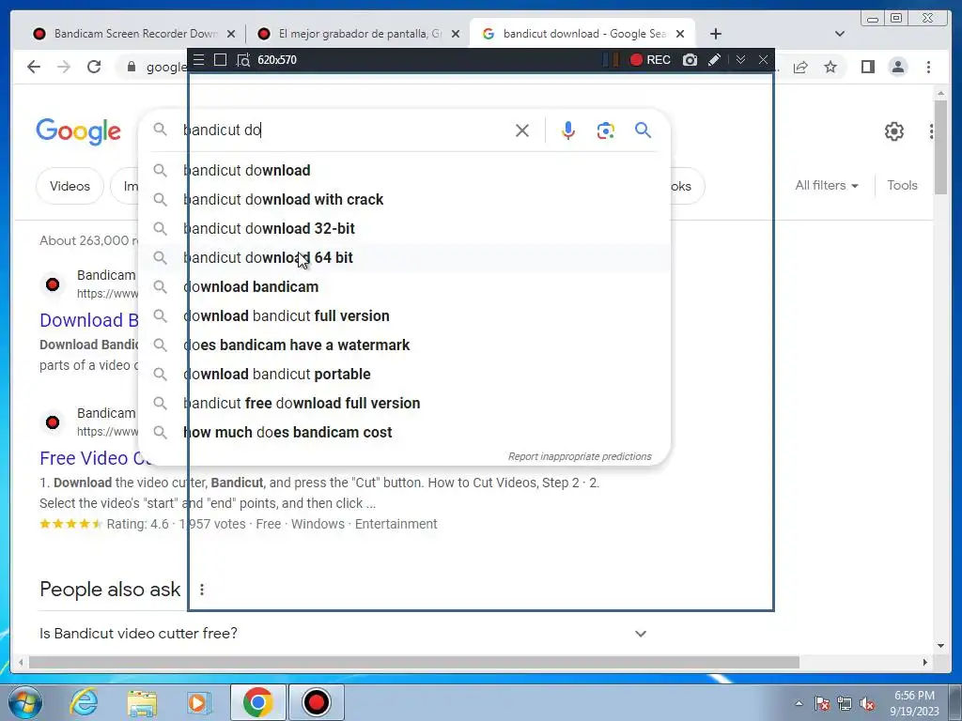Select the Bandicam rectangle area mode icon
962x721 pixels.
pyautogui.click(x=220, y=59)
